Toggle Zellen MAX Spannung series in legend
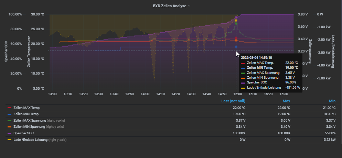 [x=30, y=120]
